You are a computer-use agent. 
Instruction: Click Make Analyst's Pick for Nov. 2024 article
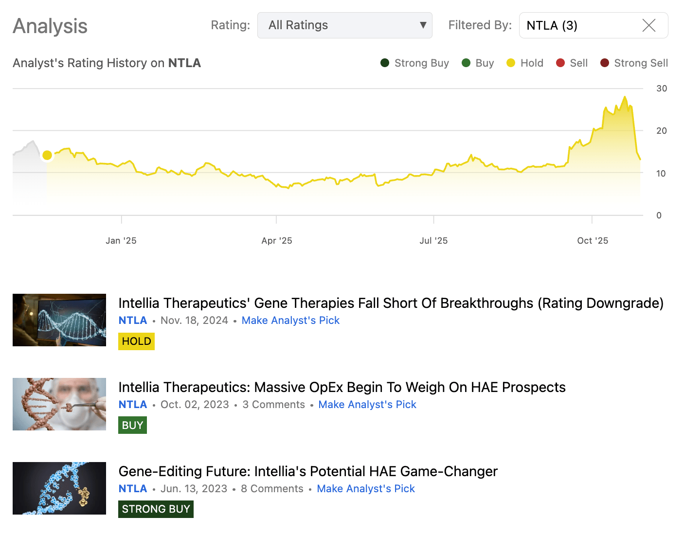click(290, 321)
